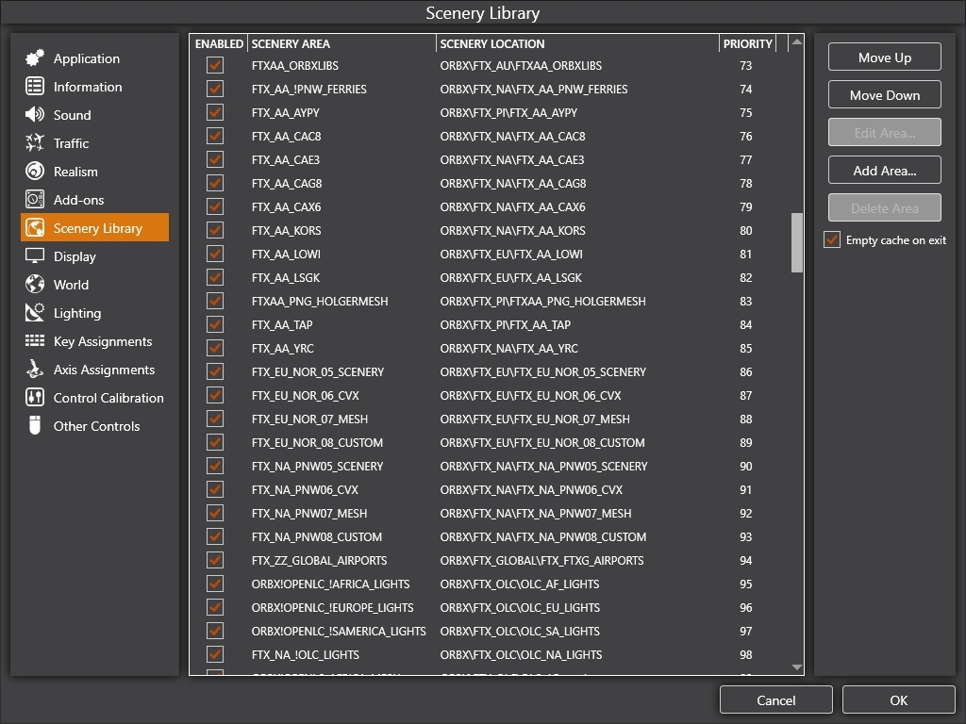Switch to Key Assignments page
The height and width of the screenshot is (724, 966).
102,341
